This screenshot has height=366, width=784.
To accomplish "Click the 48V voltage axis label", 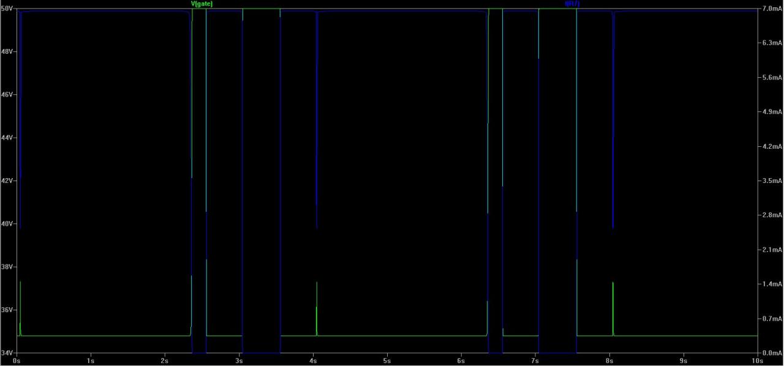I will coord(7,51).
